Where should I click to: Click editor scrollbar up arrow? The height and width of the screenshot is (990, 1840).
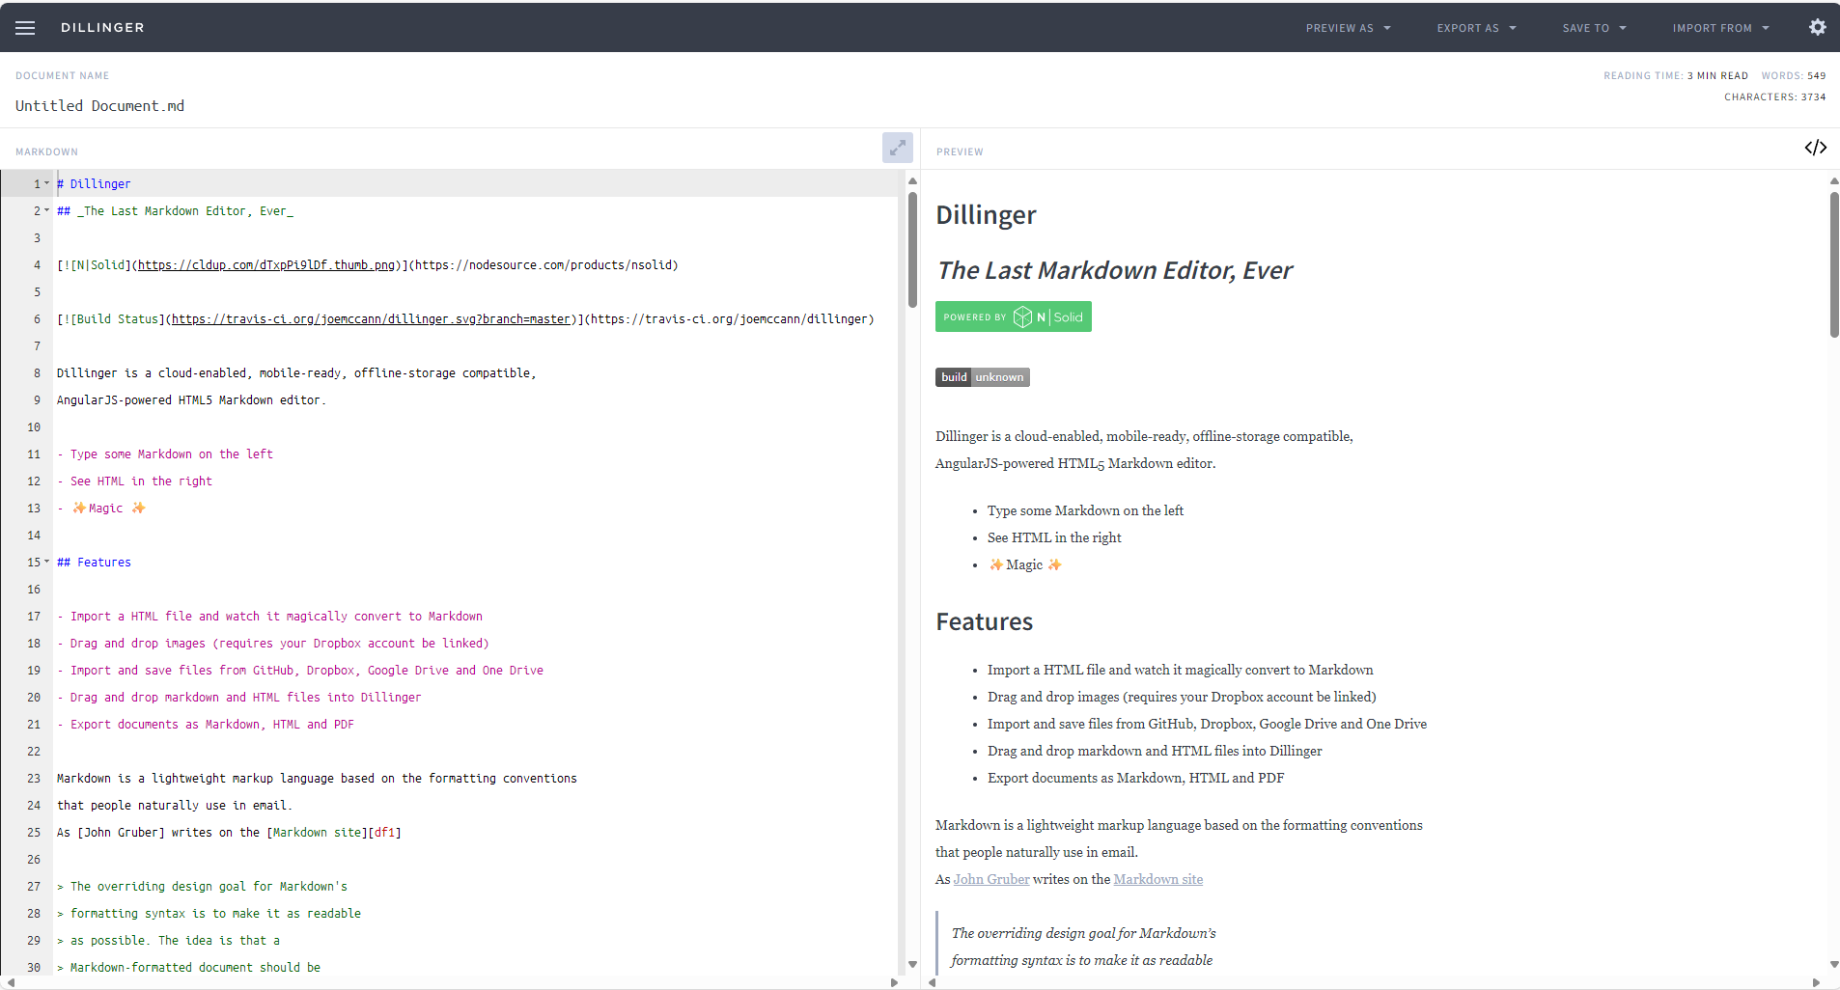click(912, 180)
